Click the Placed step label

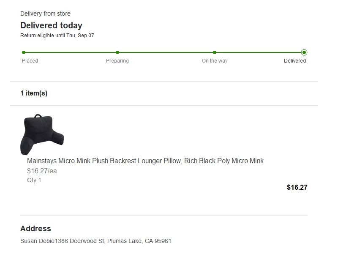coord(30,61)
